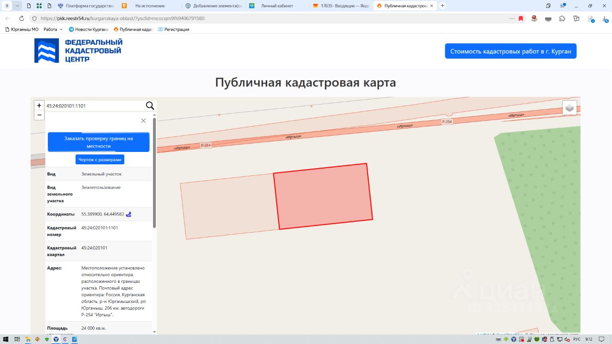Open the page actions three-dots menu
612x344 pixels.
click(x=512, y=19)
